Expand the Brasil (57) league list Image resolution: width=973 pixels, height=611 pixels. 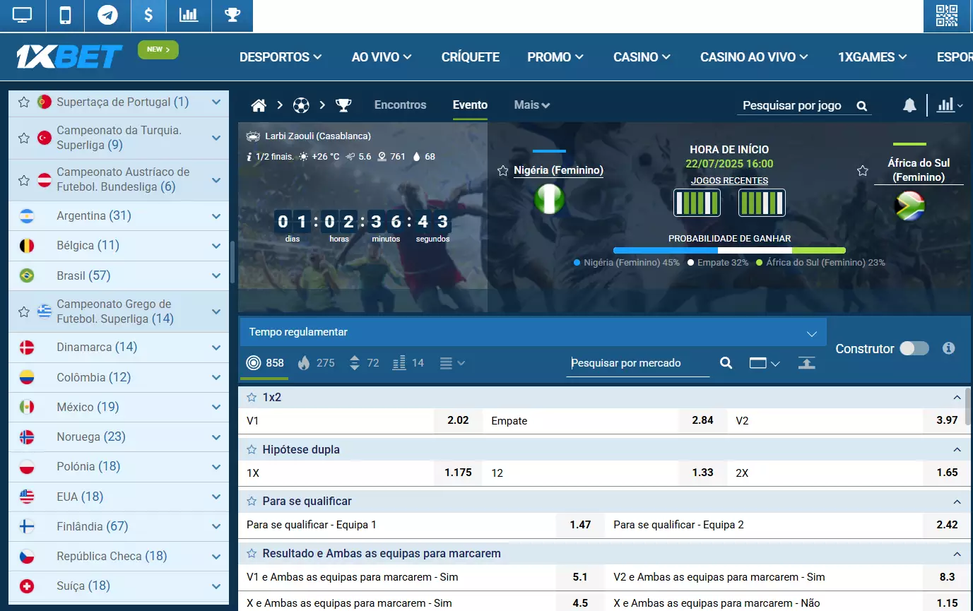pos(216,275)
